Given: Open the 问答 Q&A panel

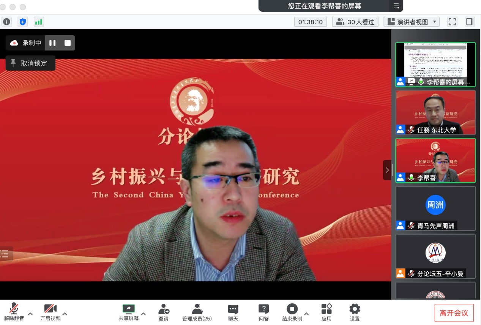Looking at the screenshot, I should point(263,312).
